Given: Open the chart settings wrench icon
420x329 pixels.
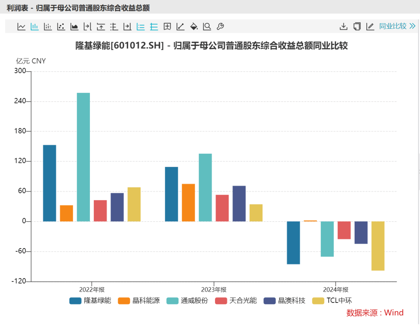Looking at the screenshot, I should (x=220, y=26).
